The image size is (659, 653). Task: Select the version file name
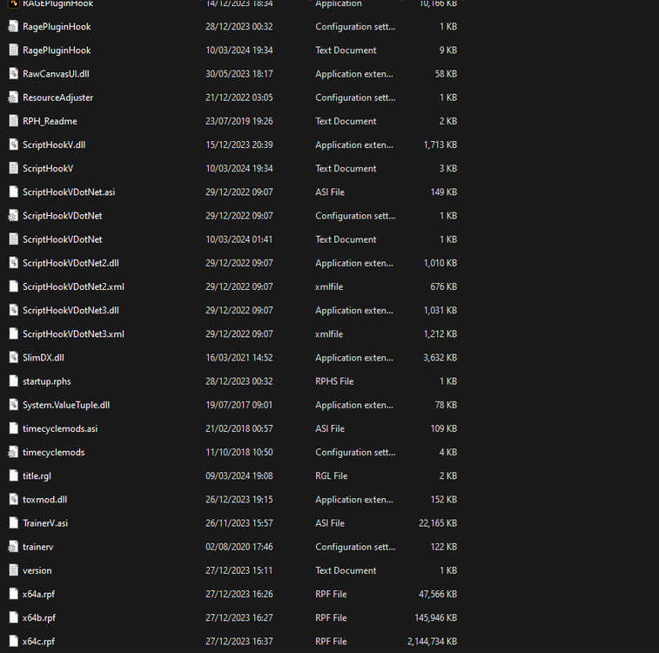[x=37, y=570]
